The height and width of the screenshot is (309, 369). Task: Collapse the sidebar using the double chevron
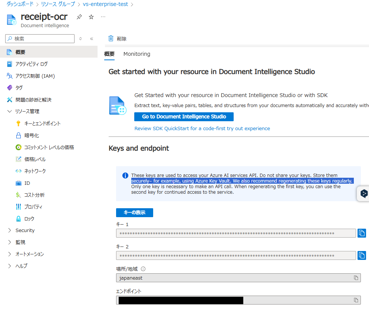pyautogui.click(x=92, y=39)
